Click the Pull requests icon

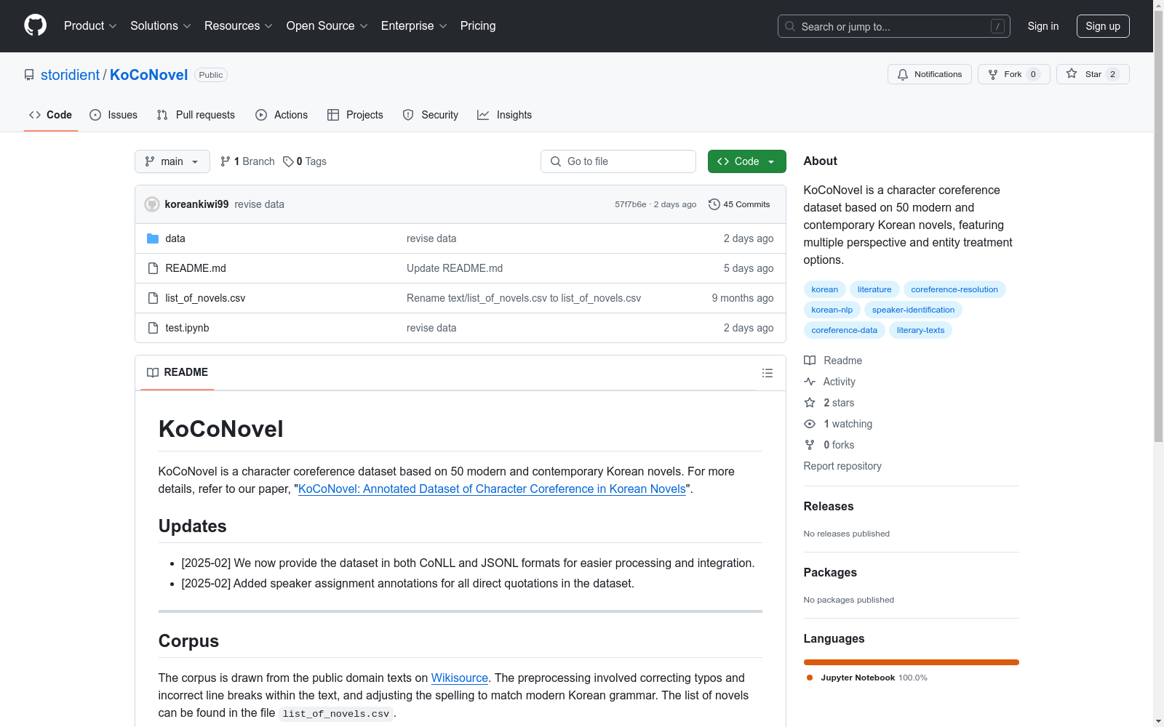[x=162, y=115]
